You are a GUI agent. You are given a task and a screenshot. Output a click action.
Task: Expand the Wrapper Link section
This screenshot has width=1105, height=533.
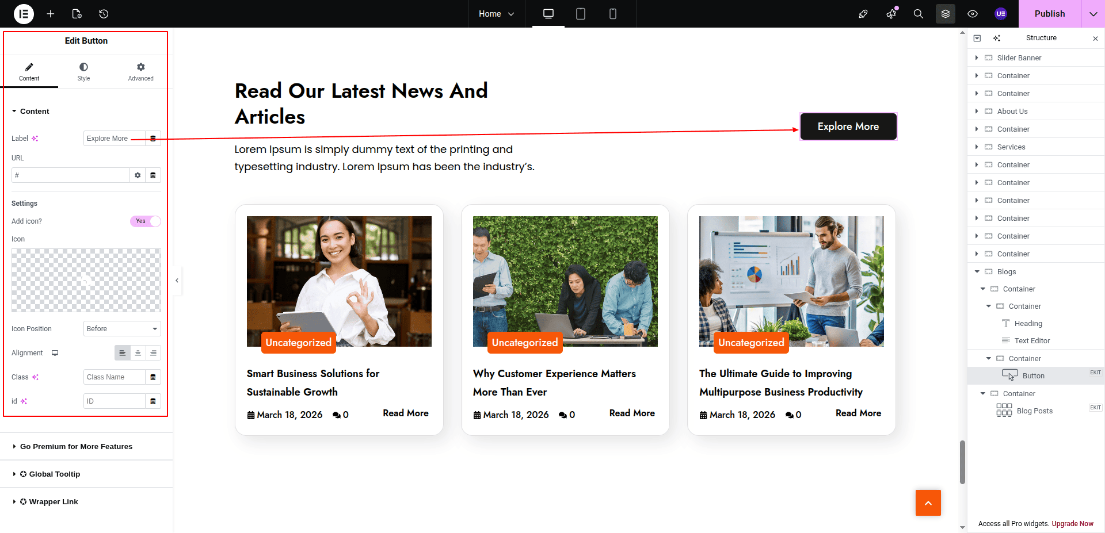click(86, 502)
